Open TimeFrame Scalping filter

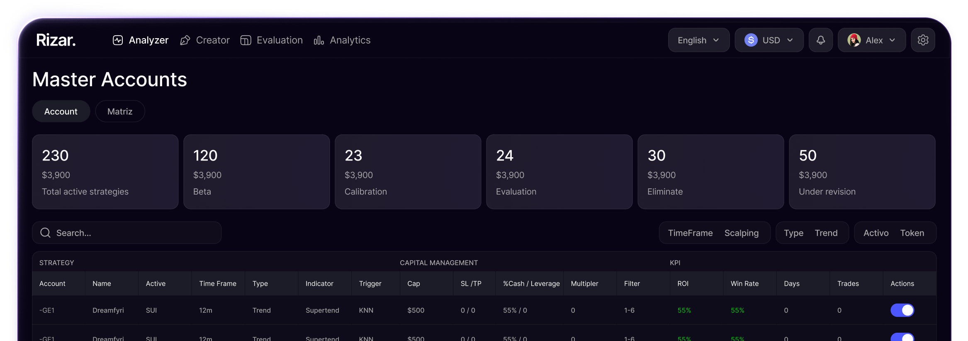(x=715, y=233)
